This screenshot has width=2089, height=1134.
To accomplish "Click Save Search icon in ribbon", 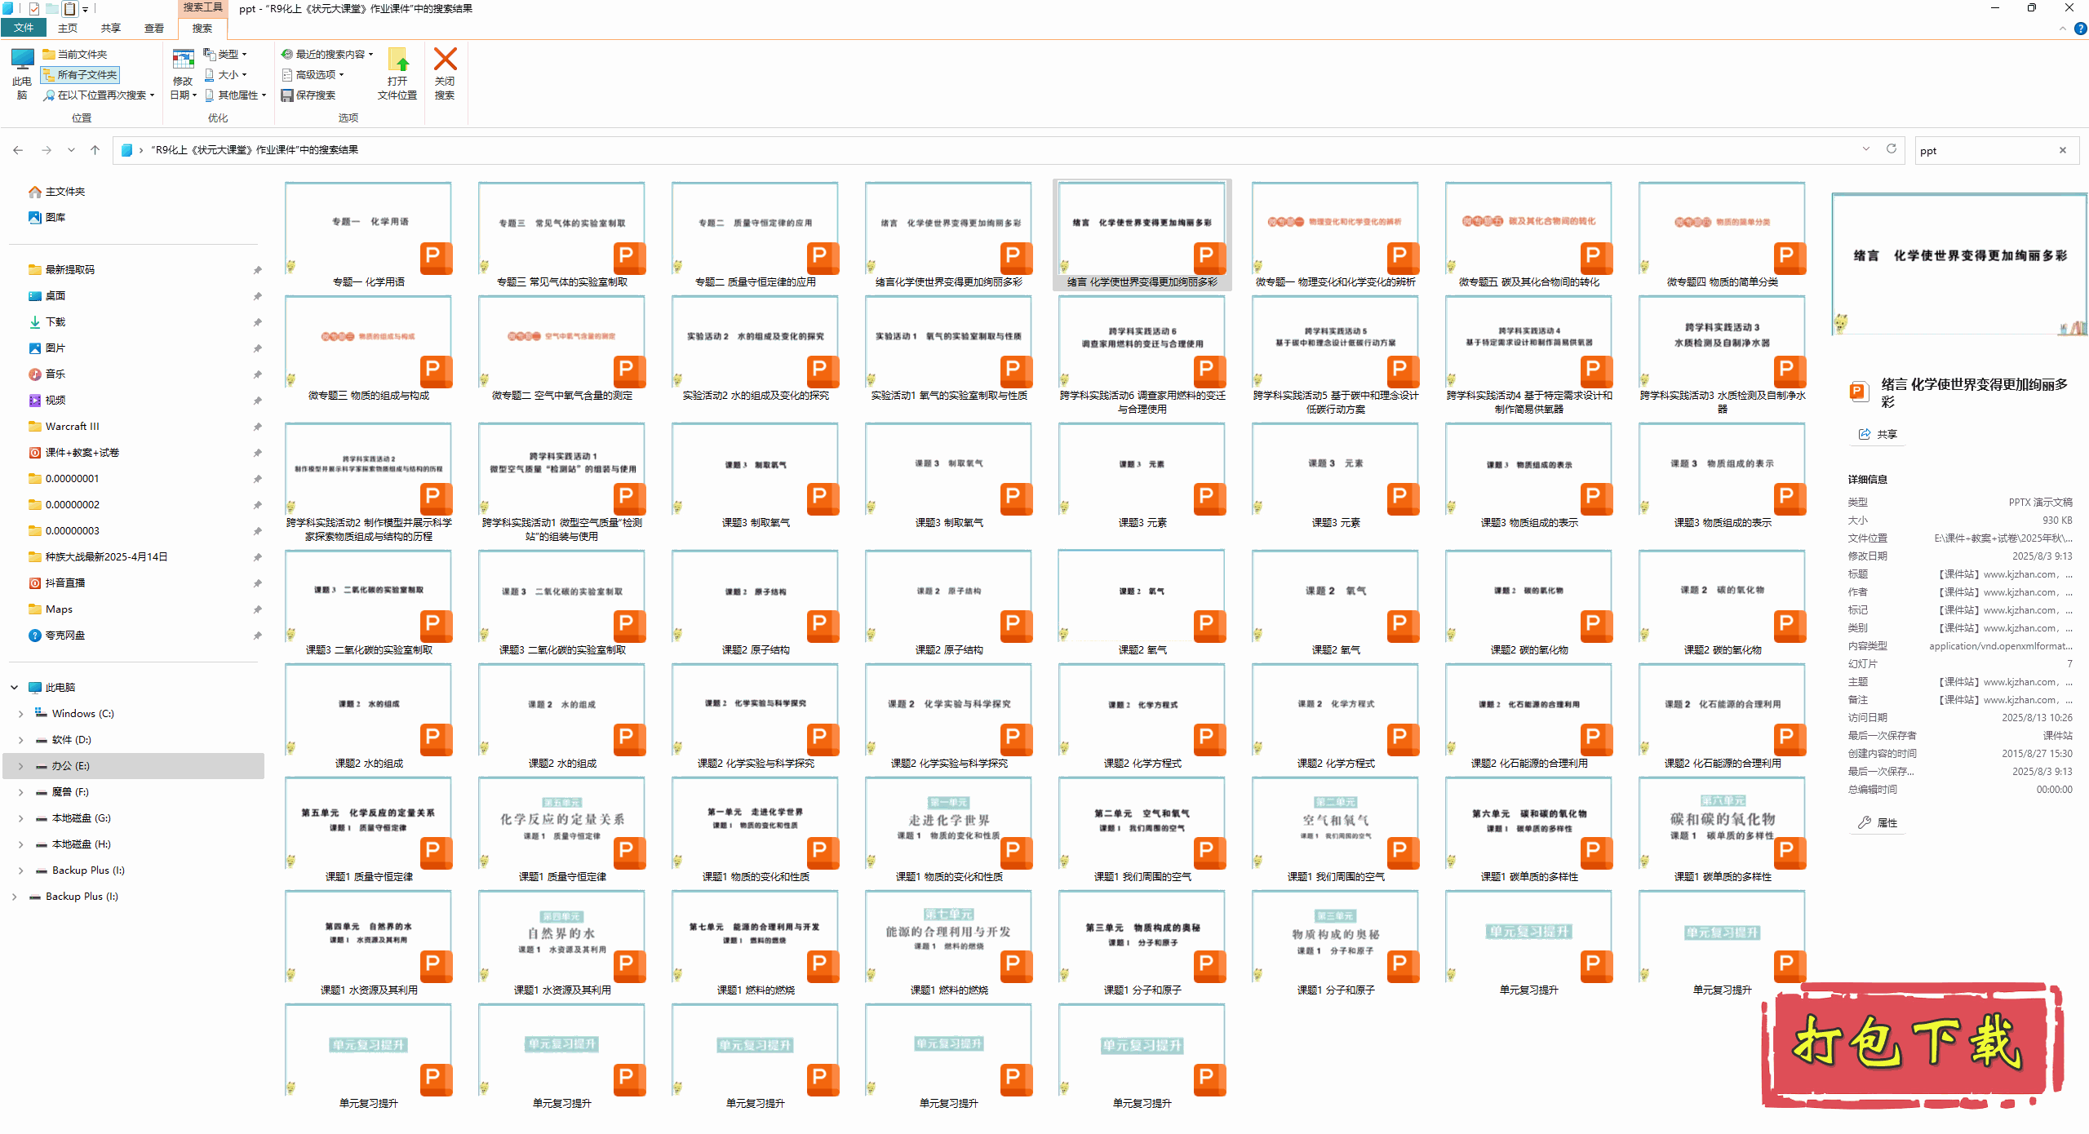I will pos(287,95).
